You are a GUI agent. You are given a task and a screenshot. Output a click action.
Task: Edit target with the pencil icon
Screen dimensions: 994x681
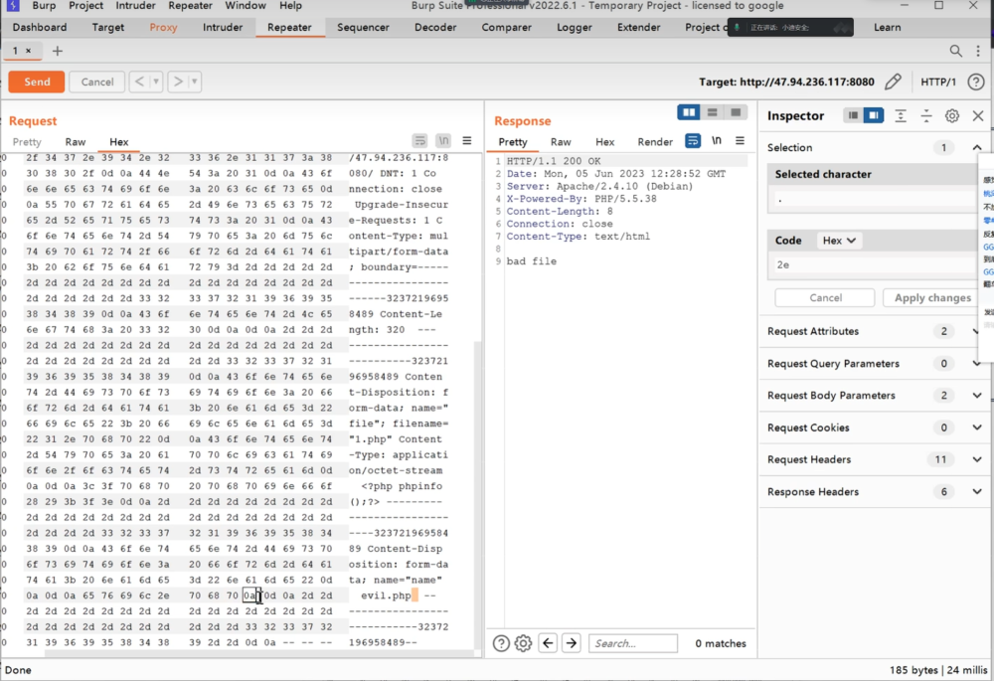pos(893,82)
